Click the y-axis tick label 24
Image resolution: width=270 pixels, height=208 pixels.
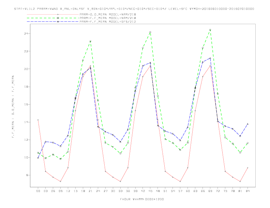[26, 33]
